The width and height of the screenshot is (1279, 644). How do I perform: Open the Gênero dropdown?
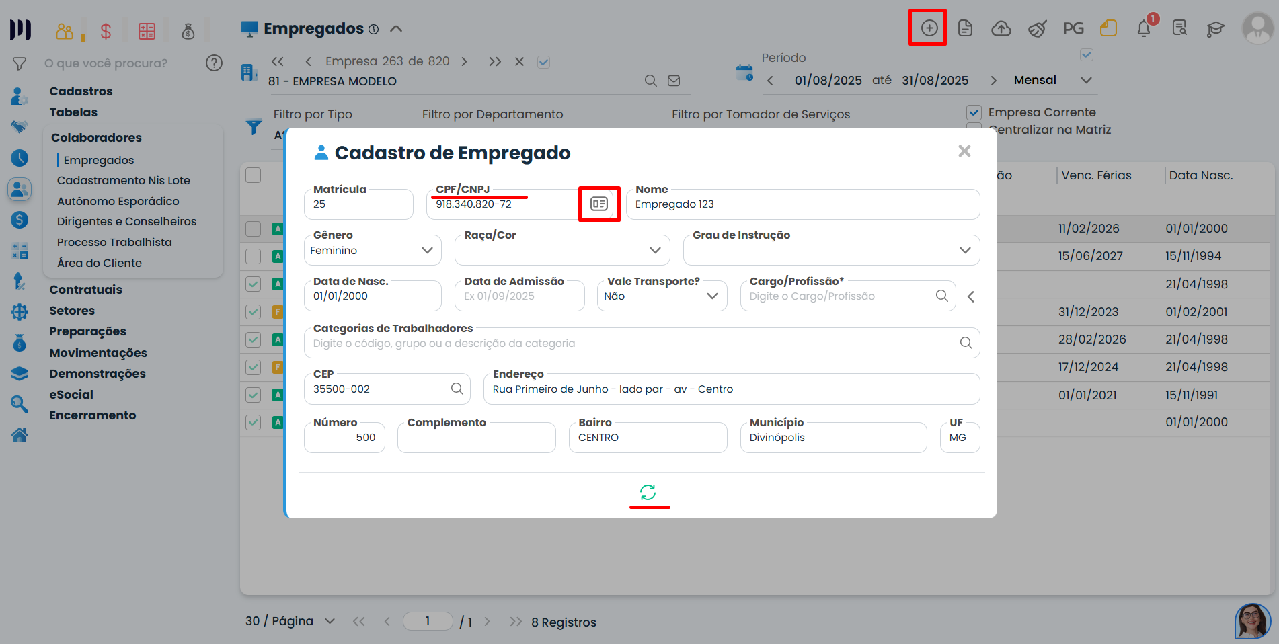[373, 250]
